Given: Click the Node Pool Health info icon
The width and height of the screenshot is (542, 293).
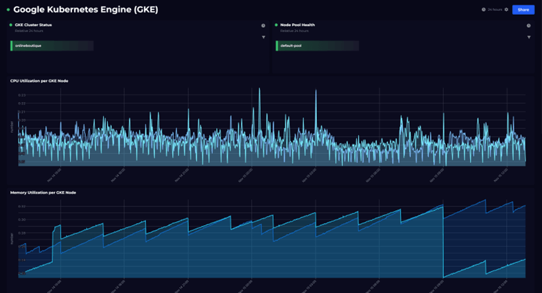Looking at the screenshot, I should 528,26.
